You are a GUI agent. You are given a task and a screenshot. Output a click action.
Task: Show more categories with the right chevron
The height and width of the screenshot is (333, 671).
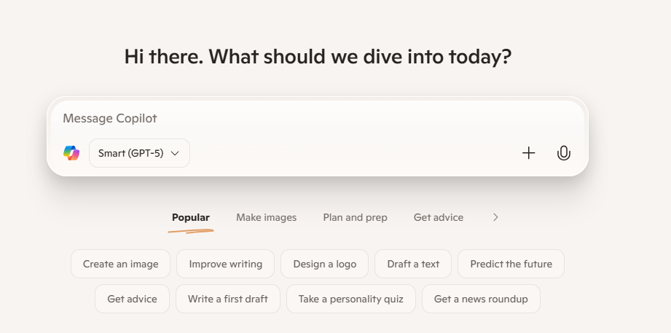coord(495,217)
